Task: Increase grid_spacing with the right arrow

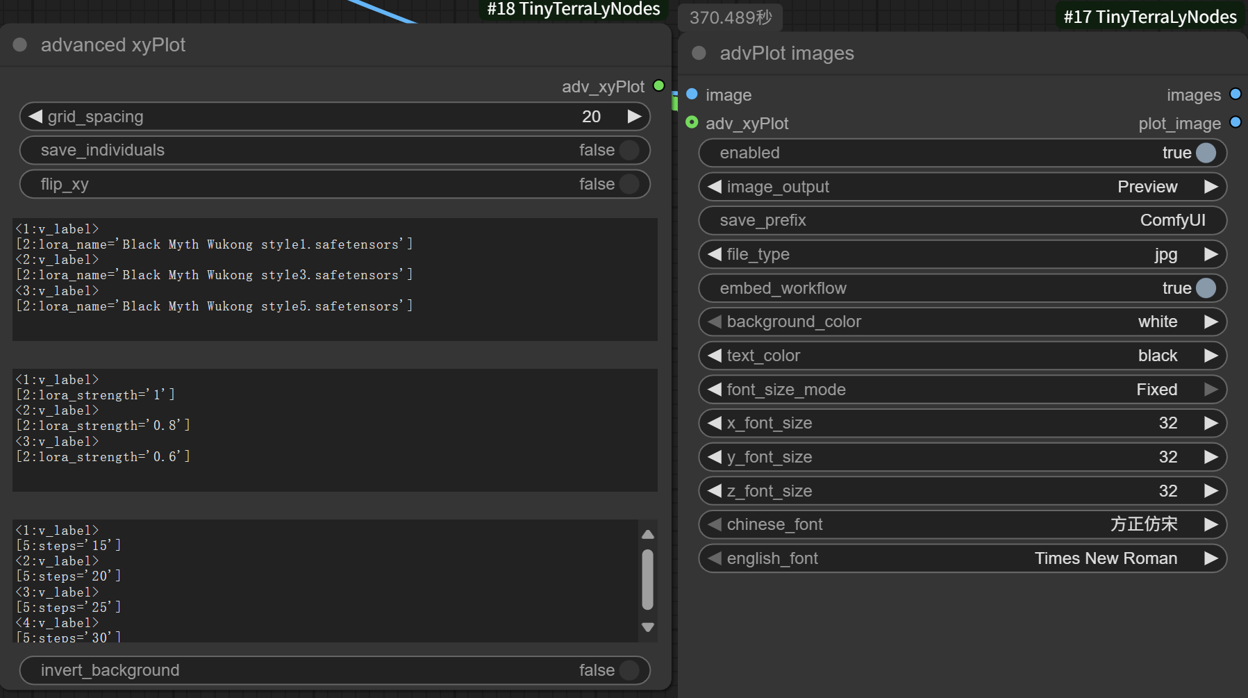Action: pyautogui.click(x=634, y=116)
